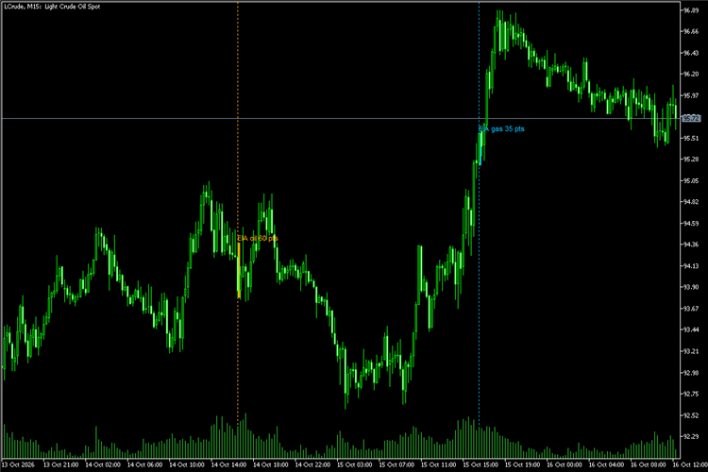Viewport: 708px width, 472px height.
Task: Click the '15 Oct 11:00' time label
Action: coord(439,464)
